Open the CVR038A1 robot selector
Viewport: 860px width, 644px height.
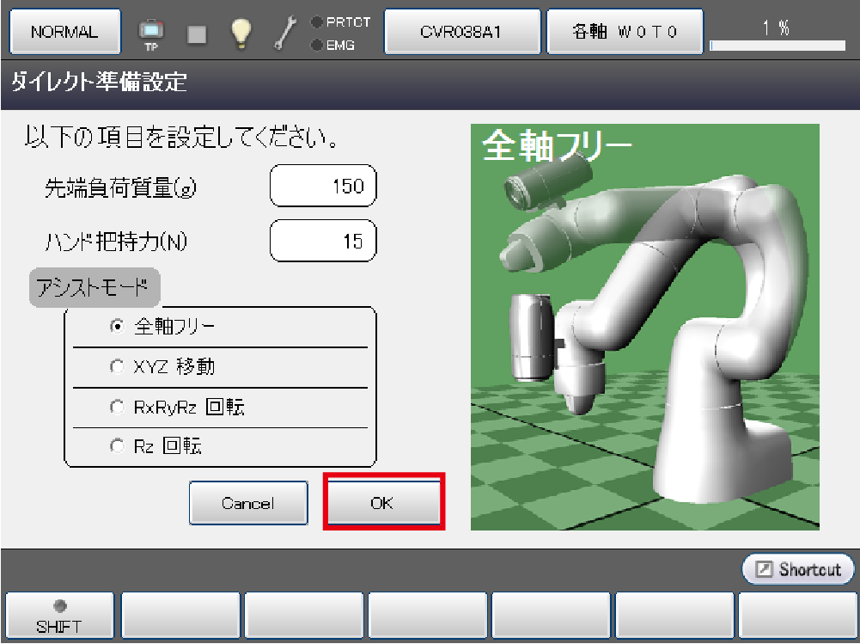pyautogui.click(x=461, y=33)
